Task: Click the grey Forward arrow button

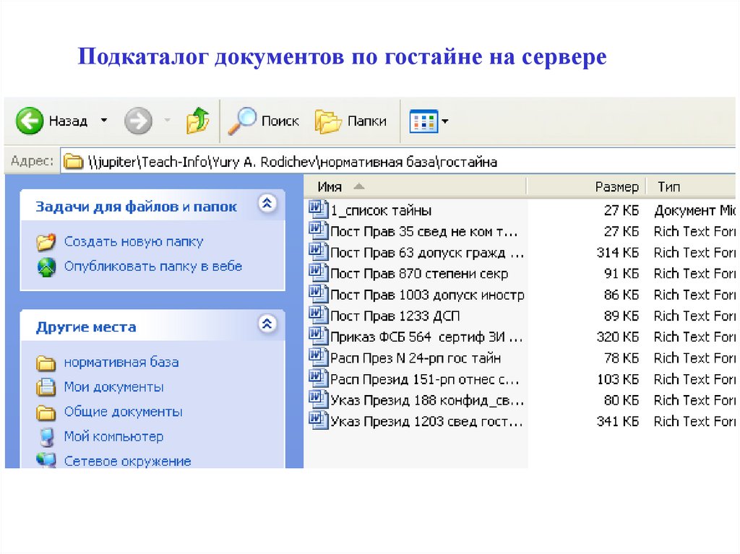Action: (138, 121)
